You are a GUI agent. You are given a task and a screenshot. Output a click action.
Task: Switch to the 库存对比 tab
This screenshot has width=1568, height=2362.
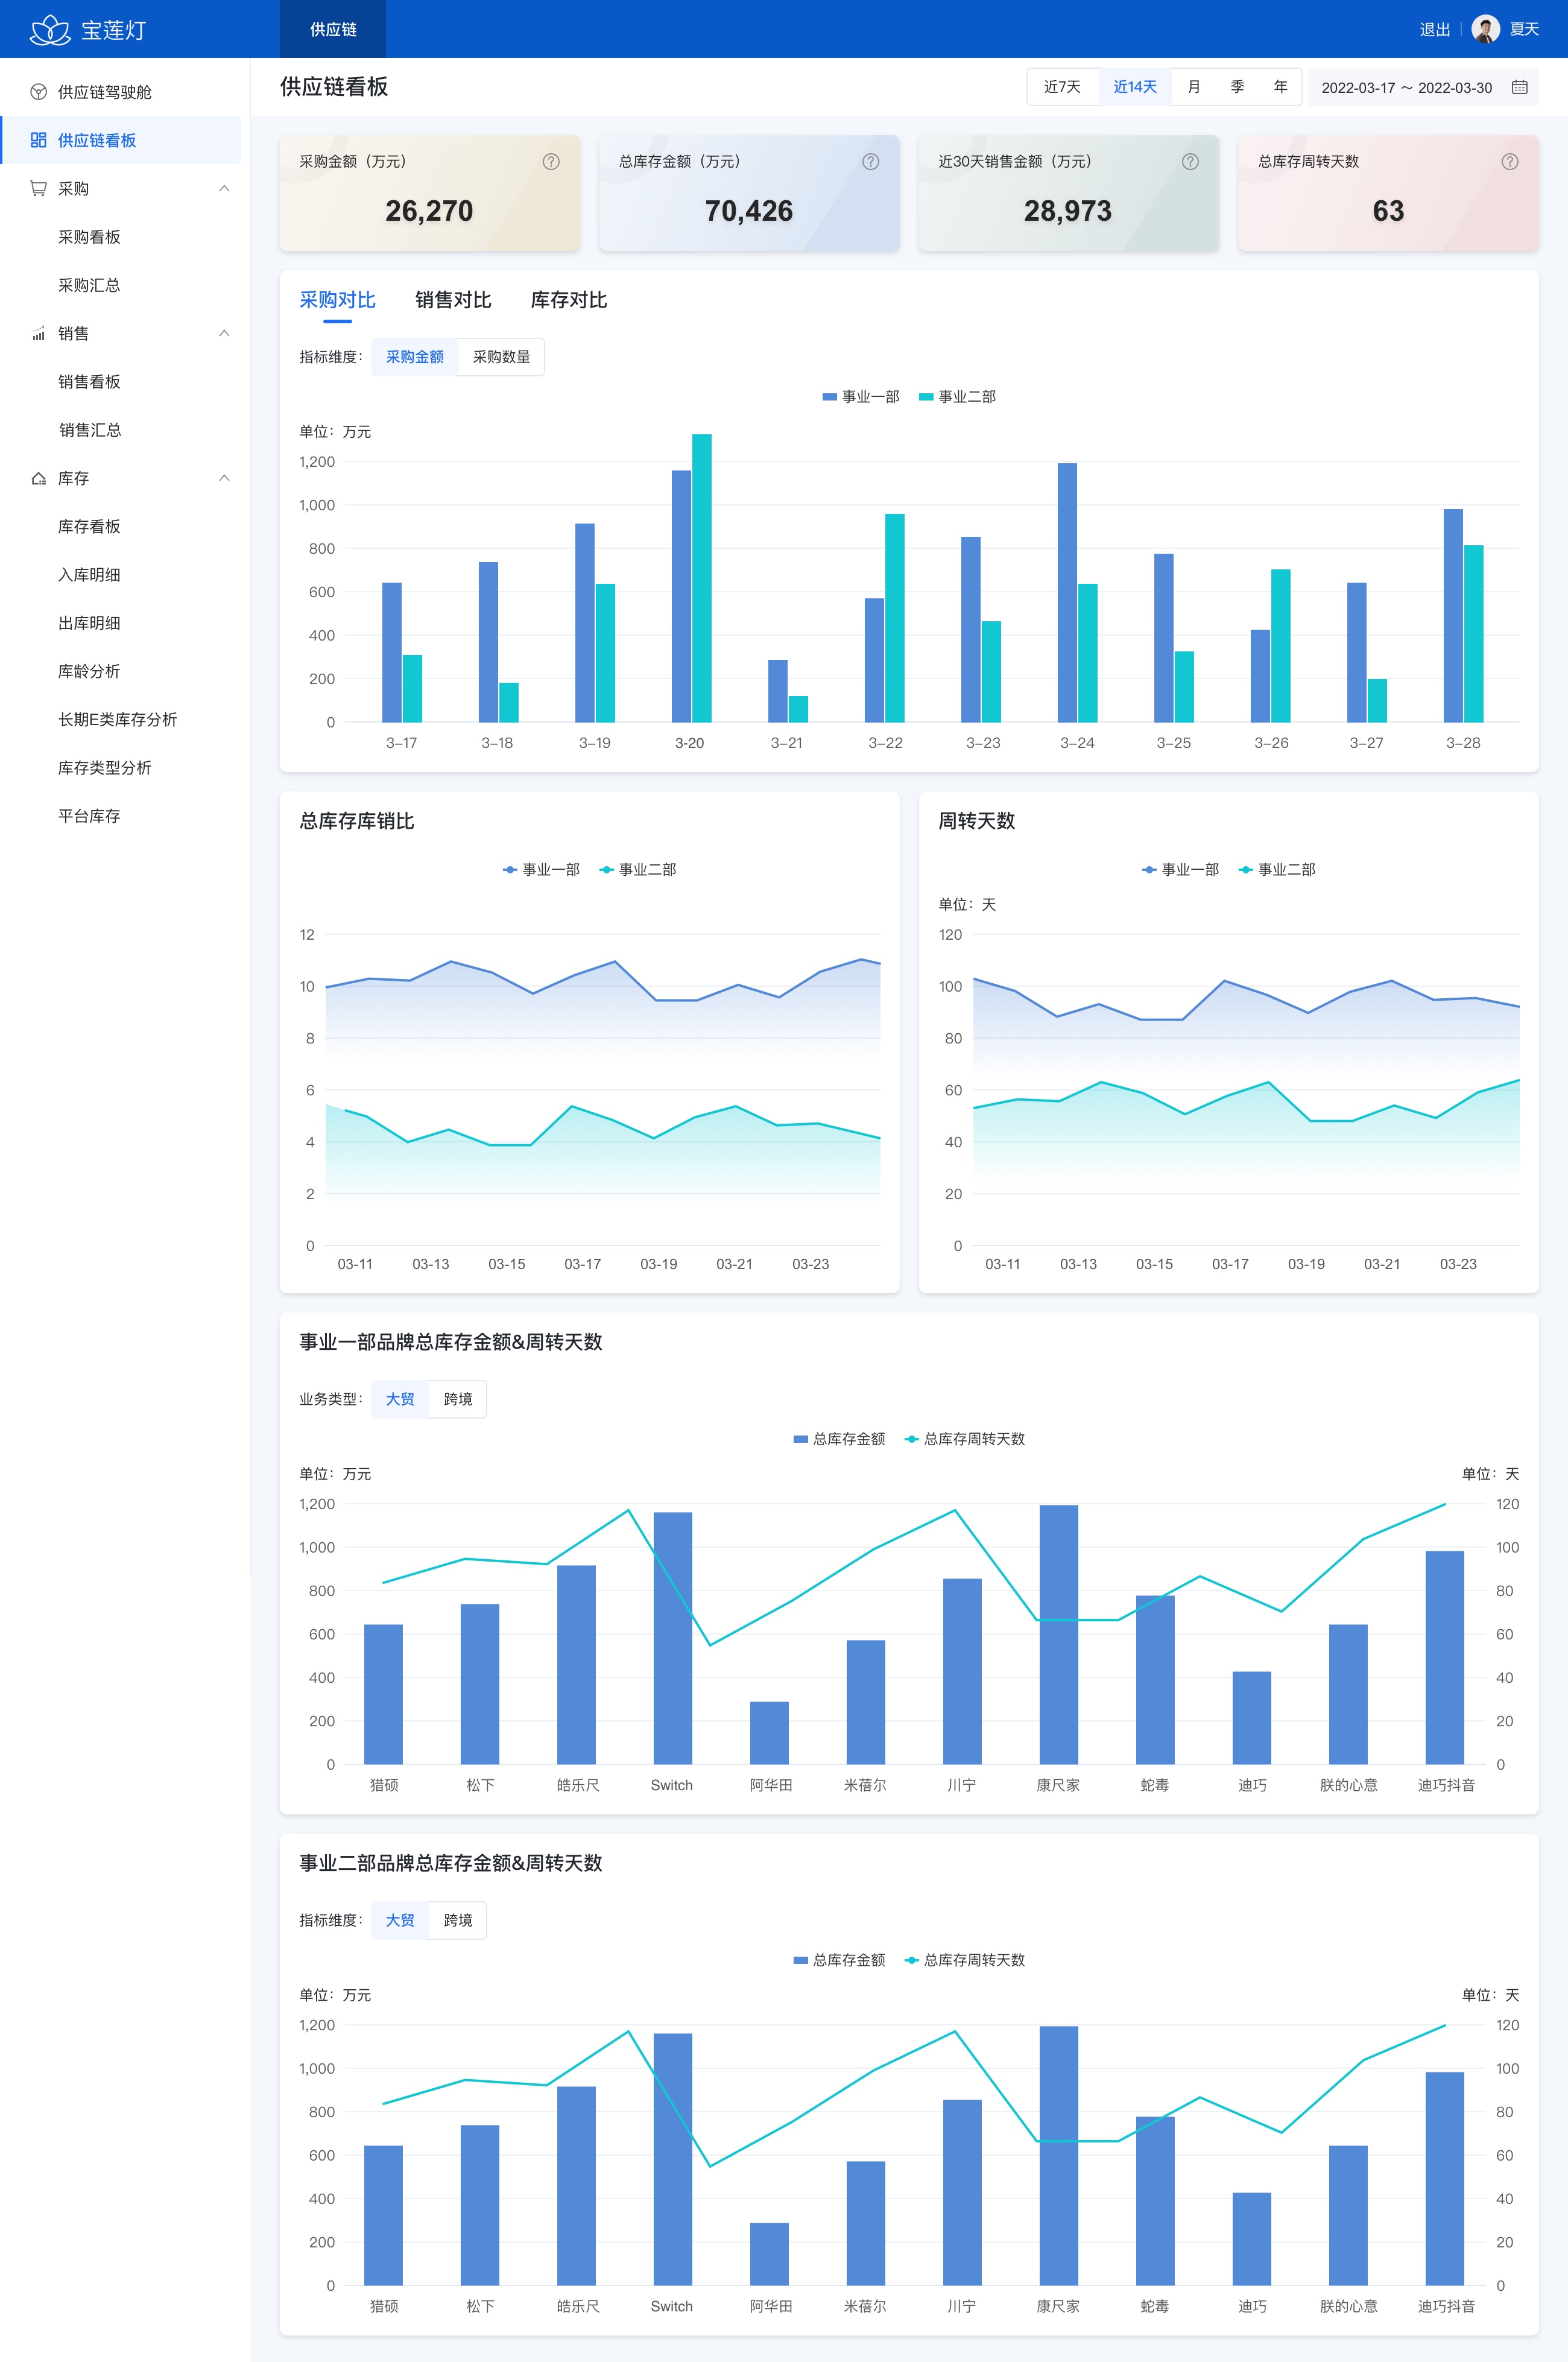(569, 300)
